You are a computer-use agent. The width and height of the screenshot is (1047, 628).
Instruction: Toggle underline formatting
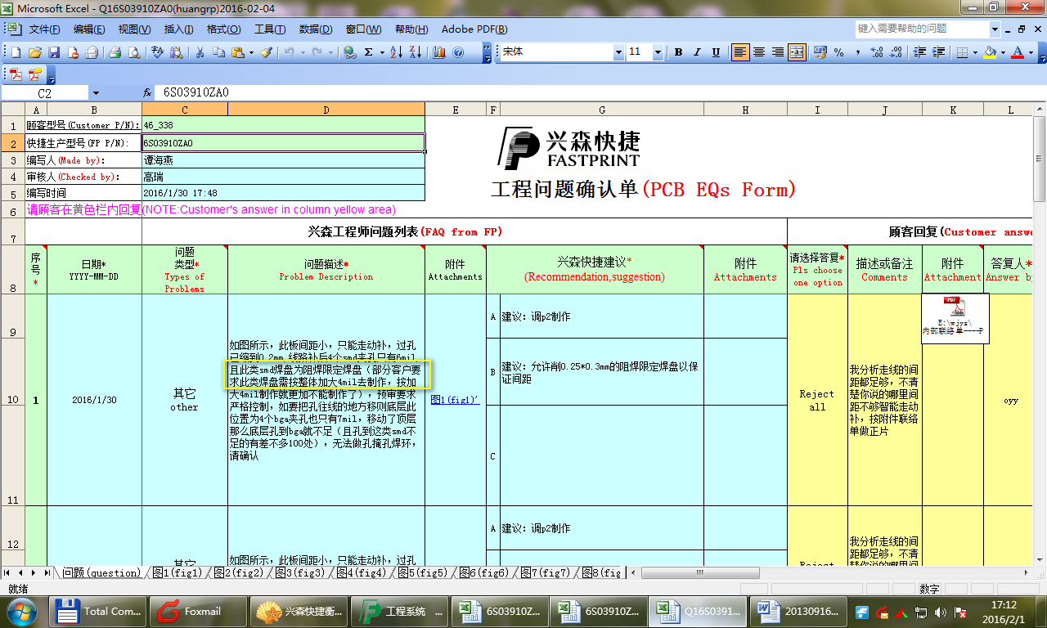pyautogui.click(x=716, y=52)
